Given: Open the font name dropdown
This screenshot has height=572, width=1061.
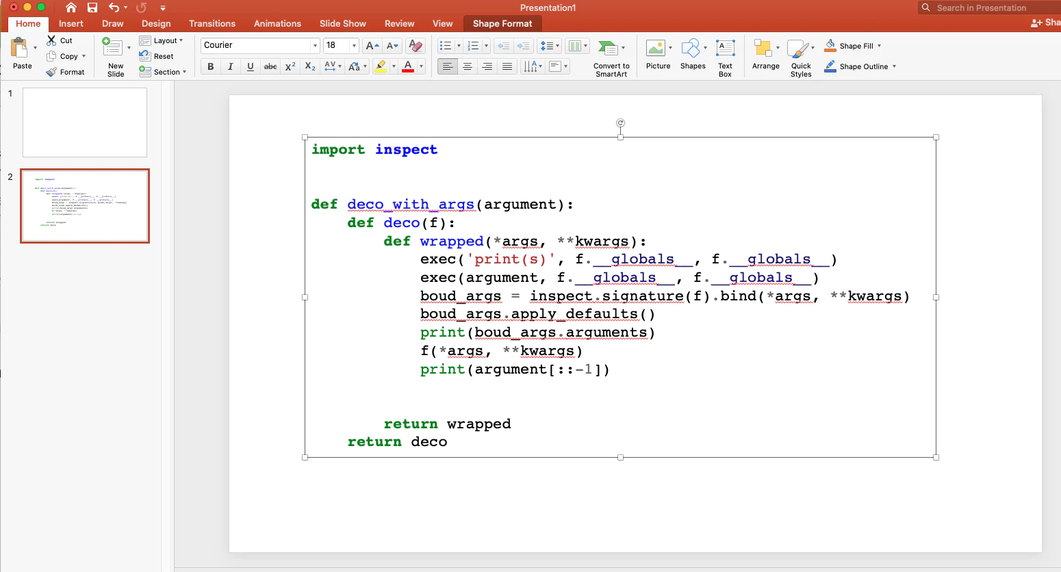Looking at the screenshot, I should [x=315, y=46].
